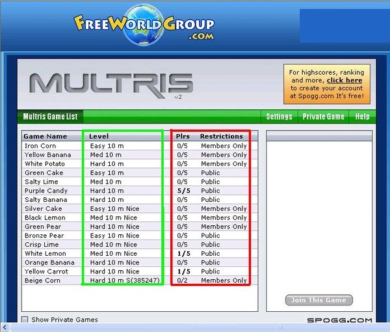Select the Green Cake game
This screenshot has width=390, height=332.
(140, 173)
